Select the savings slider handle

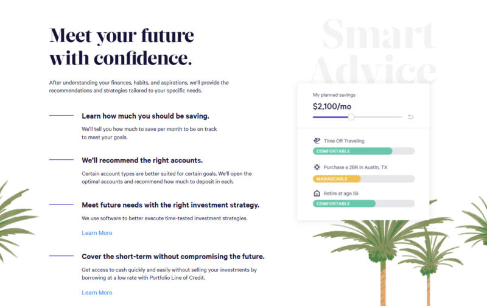pyautogui.click(x=351, y=117)
